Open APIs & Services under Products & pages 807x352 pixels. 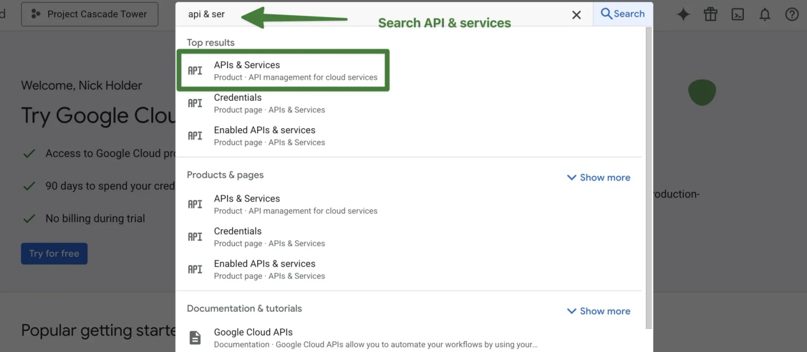pyautogui.click(x=409, y=204)
